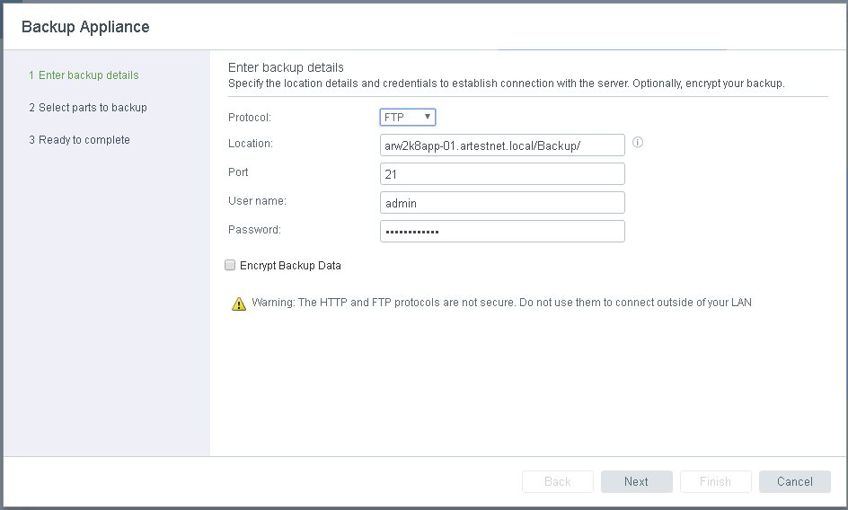Open the Protocol dropdown showing FTP

[408, 117]
